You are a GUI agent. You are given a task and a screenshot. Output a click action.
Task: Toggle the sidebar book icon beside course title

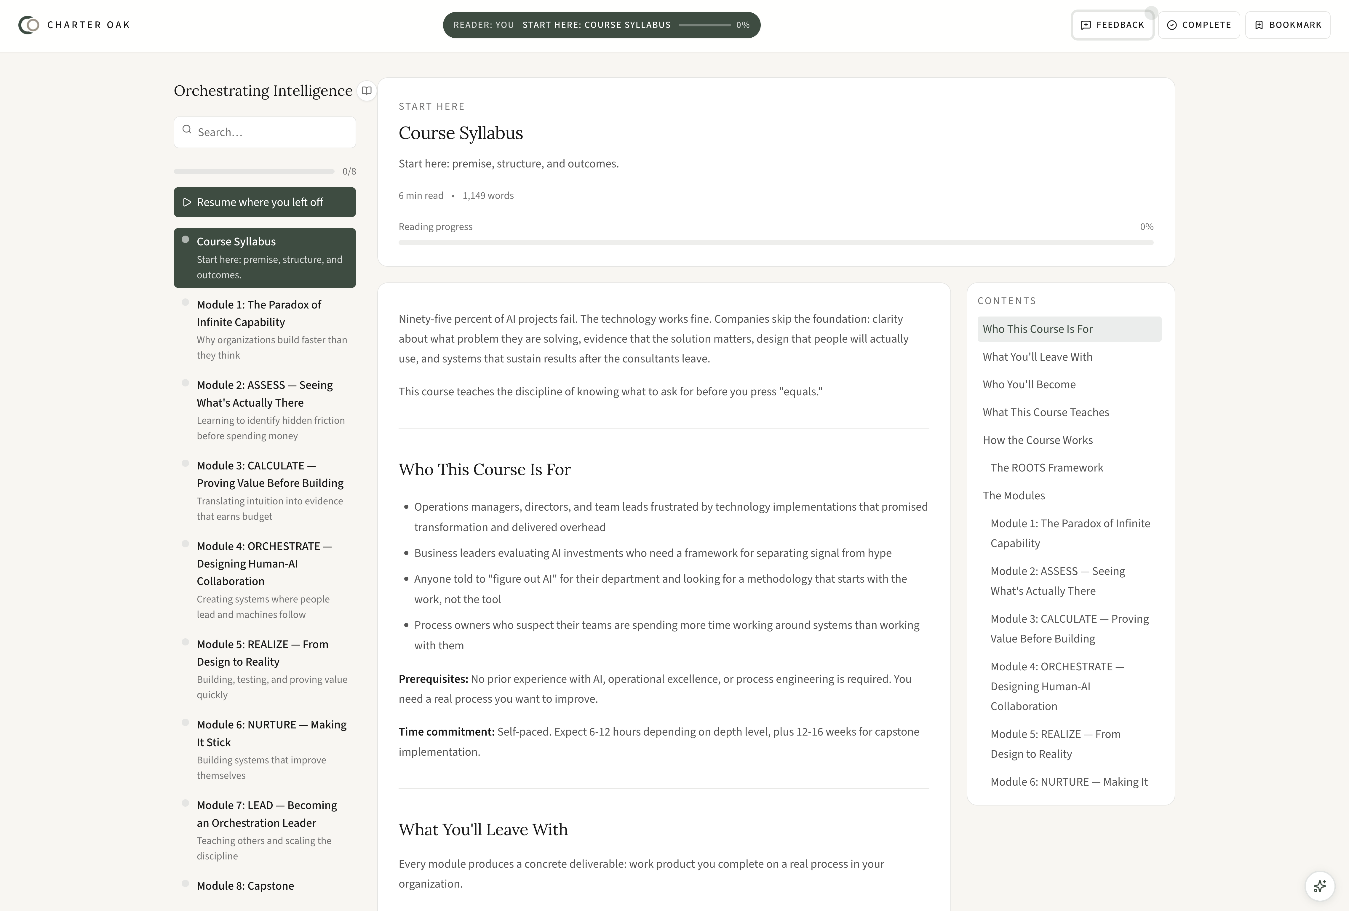click(x=366, y=91)
